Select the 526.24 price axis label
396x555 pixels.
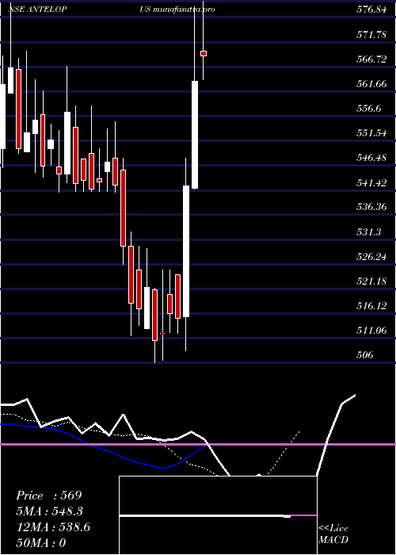(x=371, y=256)
